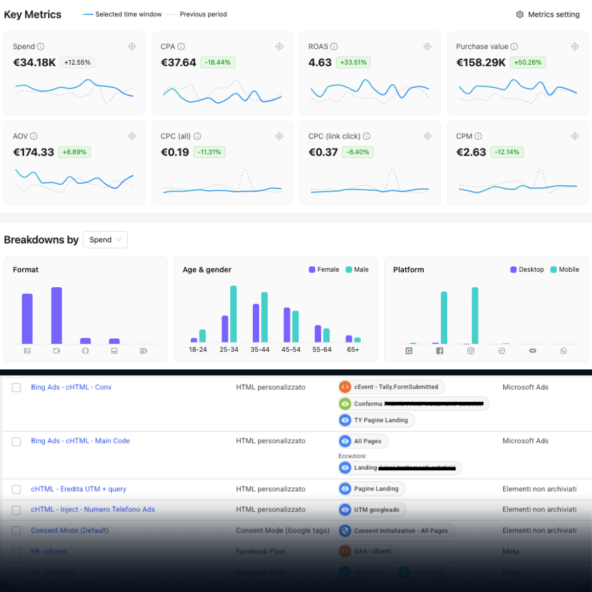Click the Spend card target icon

(132, 47)
